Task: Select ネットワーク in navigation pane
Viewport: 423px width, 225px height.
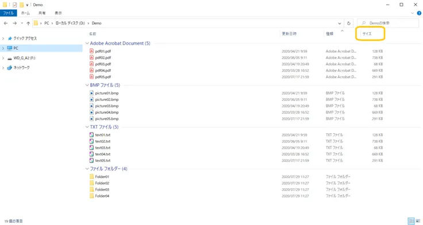Action: pyautogui.click(x=22, y=68)
